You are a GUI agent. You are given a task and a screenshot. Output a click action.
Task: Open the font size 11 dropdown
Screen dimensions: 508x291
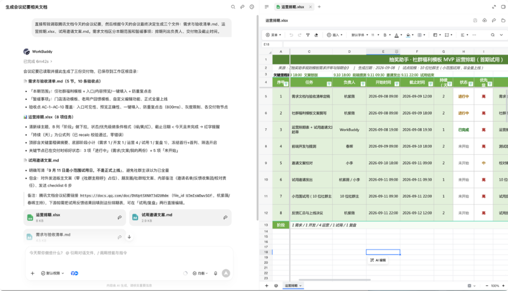point(375,35)
